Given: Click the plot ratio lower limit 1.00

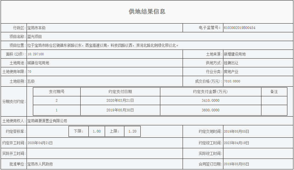Looking at the screenshot, I should tap(97, 131).
